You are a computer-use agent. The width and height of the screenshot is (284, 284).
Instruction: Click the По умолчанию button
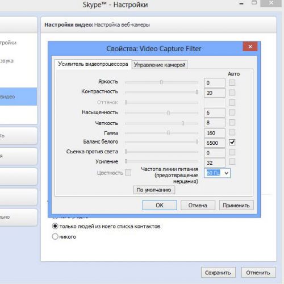[154, 190]
